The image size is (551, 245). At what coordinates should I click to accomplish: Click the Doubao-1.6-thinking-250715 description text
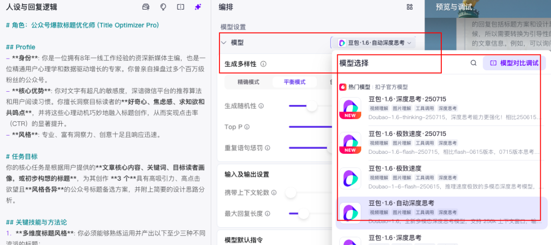(455, 117)
